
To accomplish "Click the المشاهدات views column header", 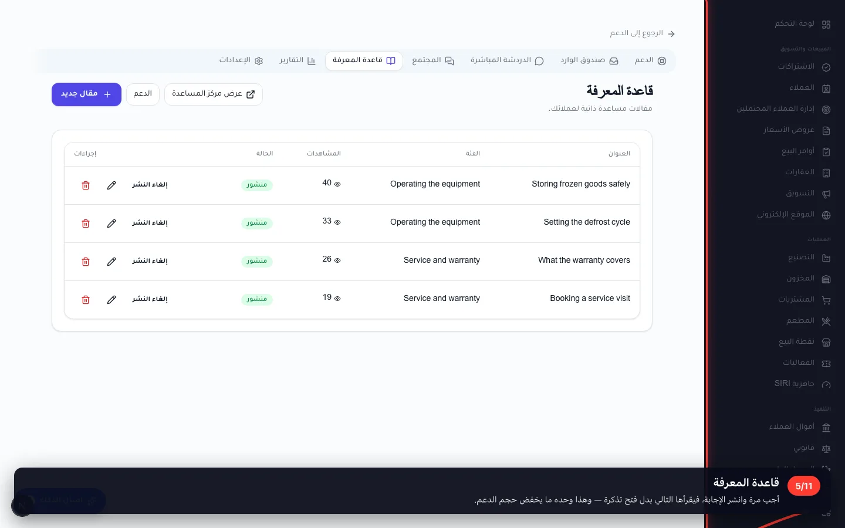I will [x=324, y=154].
